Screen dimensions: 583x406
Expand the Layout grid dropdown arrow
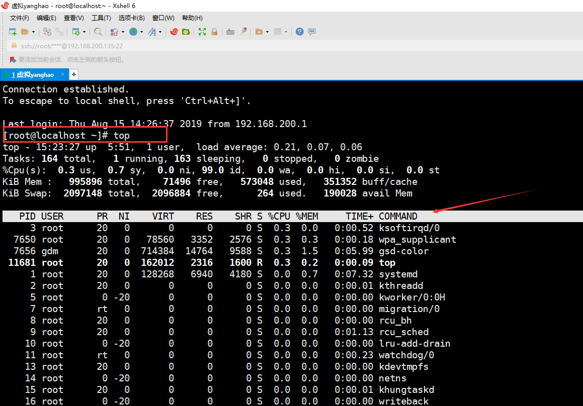[286, 32]
